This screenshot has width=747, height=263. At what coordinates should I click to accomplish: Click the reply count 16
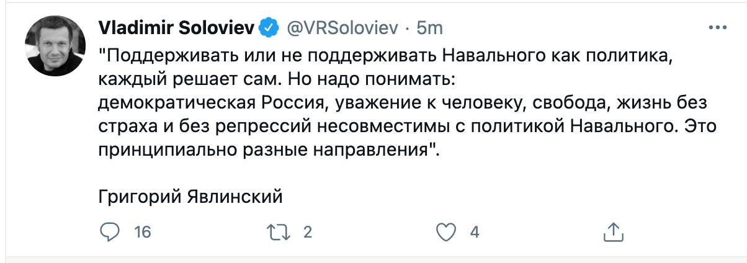click(x=143, y=232)
